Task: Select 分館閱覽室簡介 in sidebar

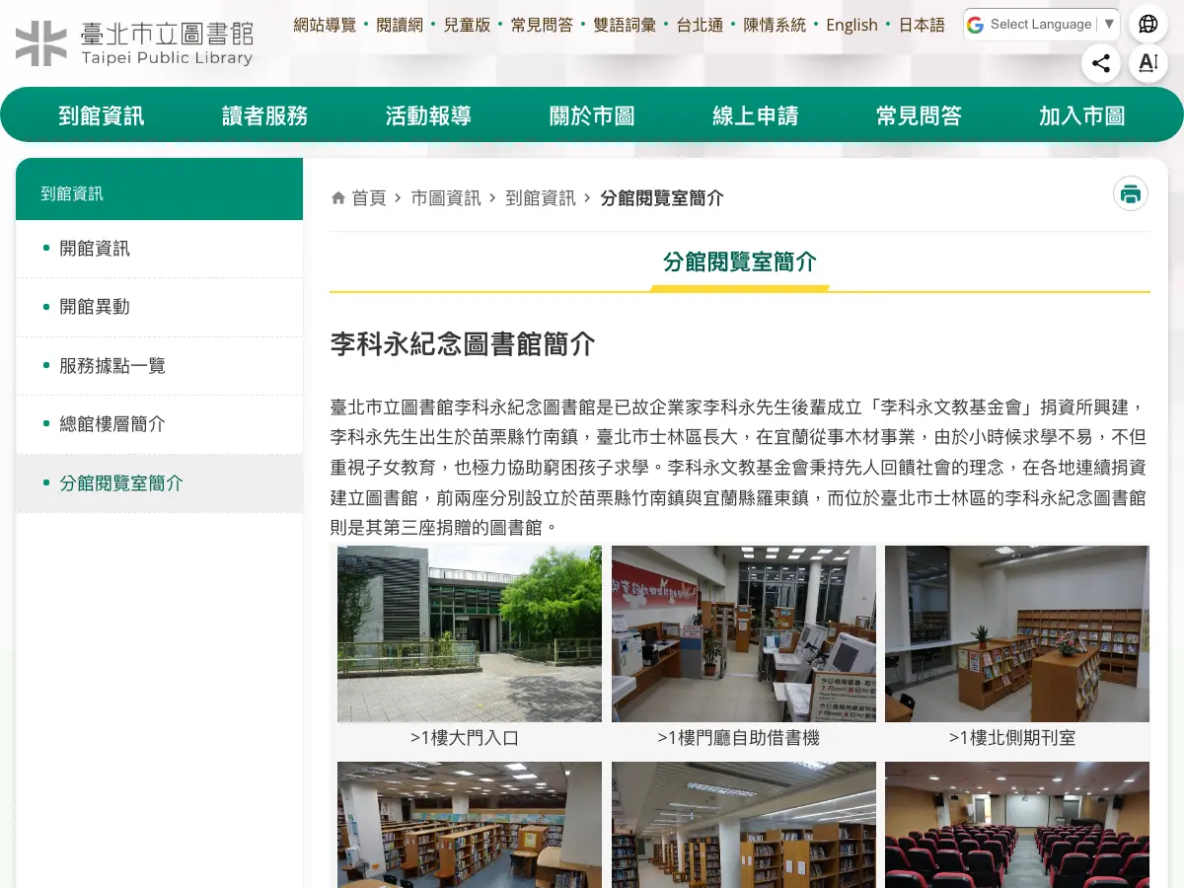Action: tap(159, 483)
